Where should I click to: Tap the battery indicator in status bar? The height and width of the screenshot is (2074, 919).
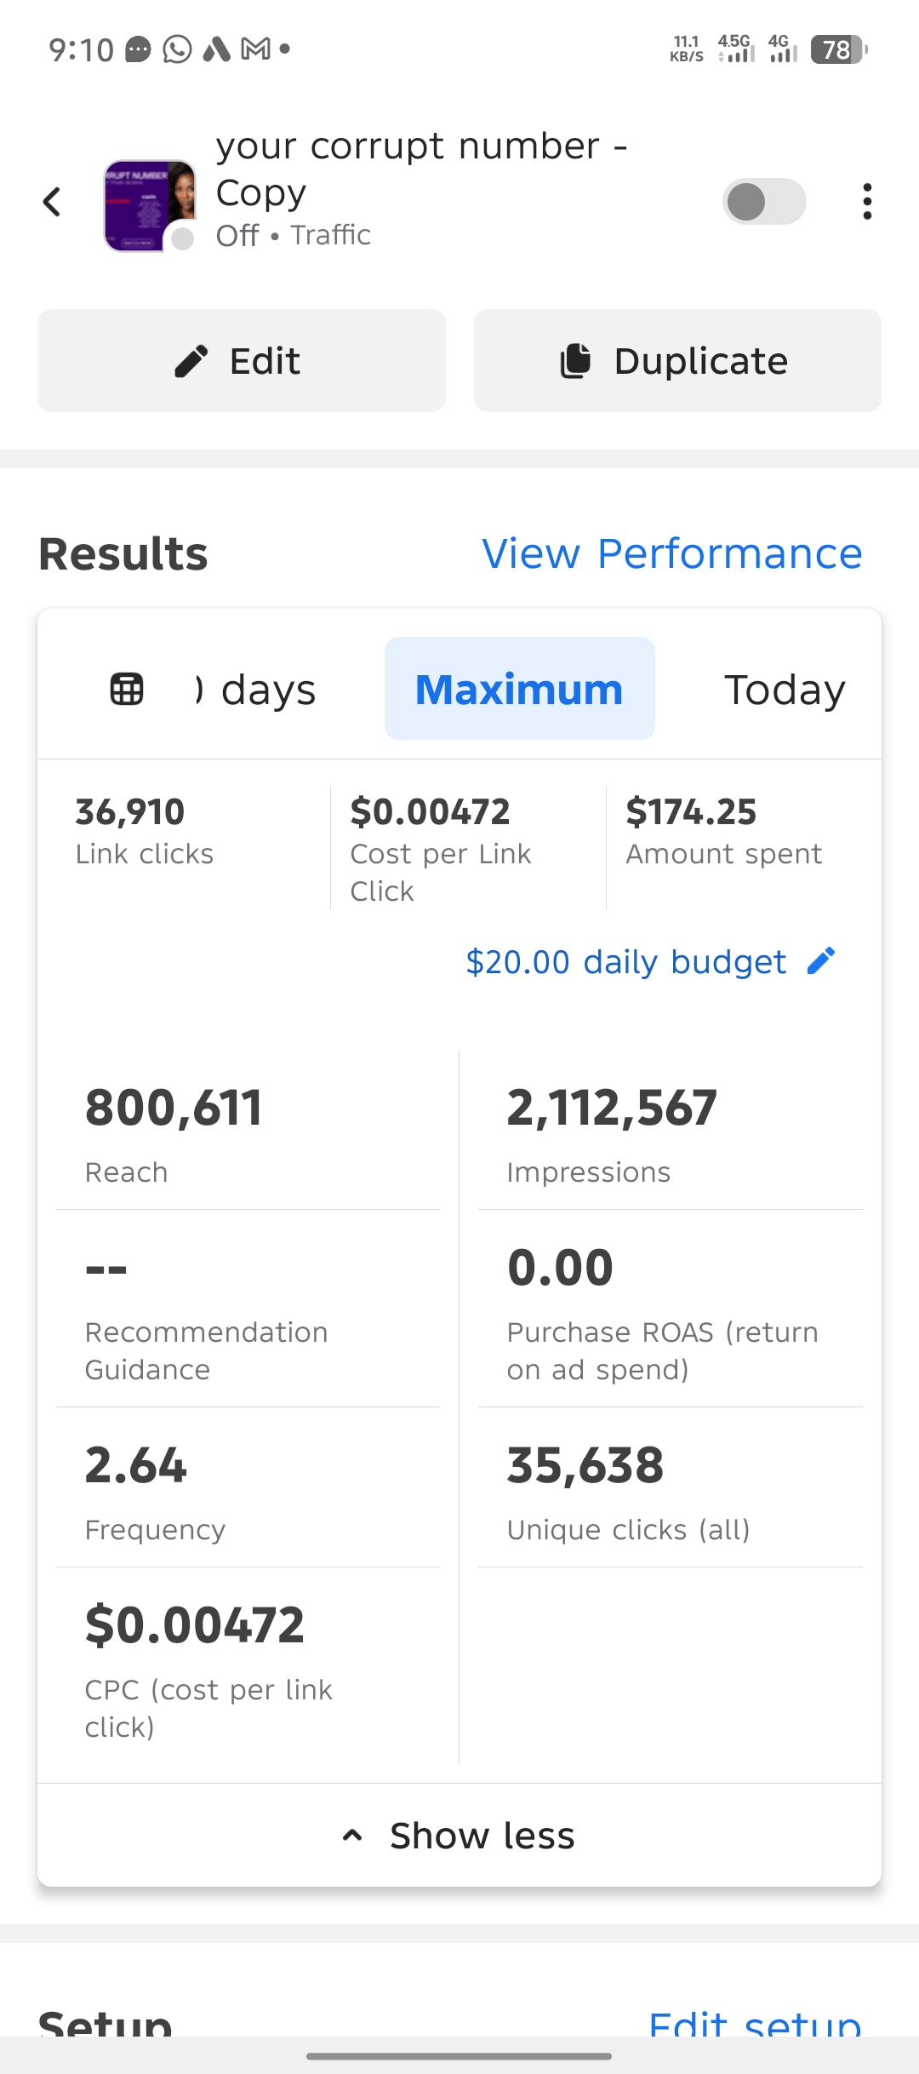coord(838,49)
